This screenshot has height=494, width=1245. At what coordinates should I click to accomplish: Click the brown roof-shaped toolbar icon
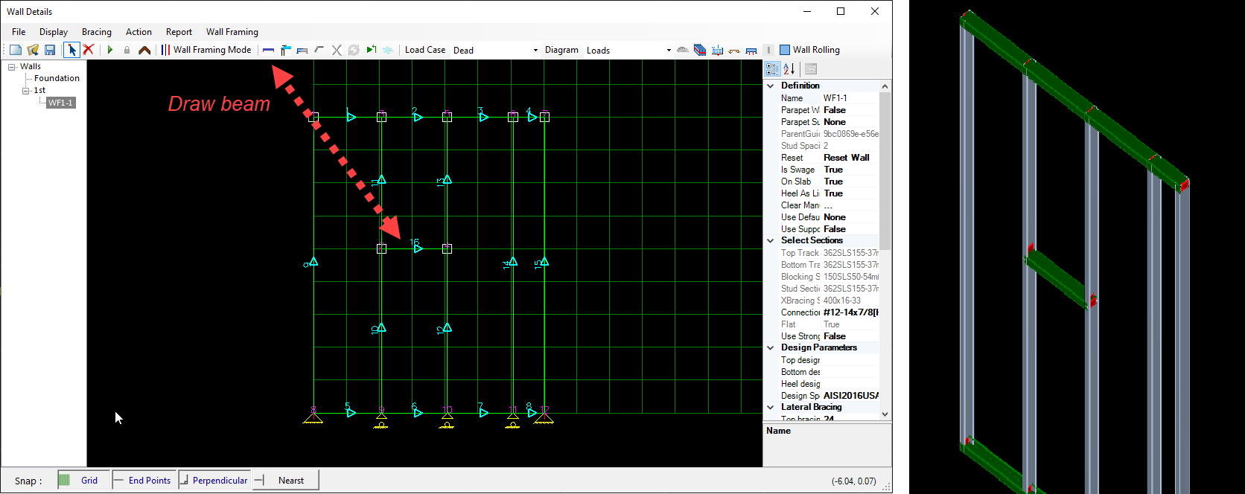pos(144,50)
